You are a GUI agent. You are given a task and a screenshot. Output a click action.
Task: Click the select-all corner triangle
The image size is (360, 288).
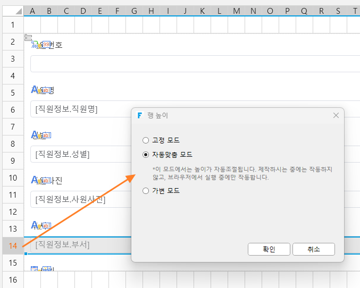coord(19,11)
